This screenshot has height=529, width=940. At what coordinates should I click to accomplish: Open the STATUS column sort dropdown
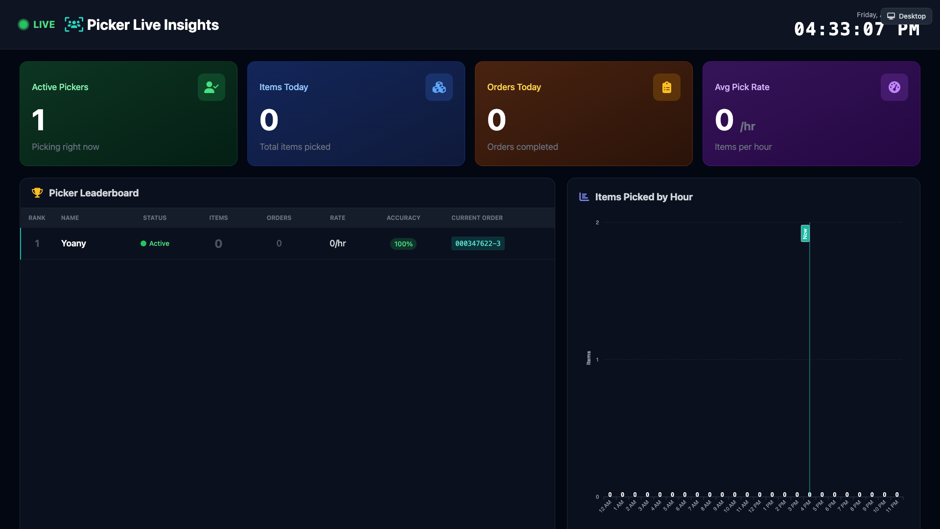pos(154,217)
